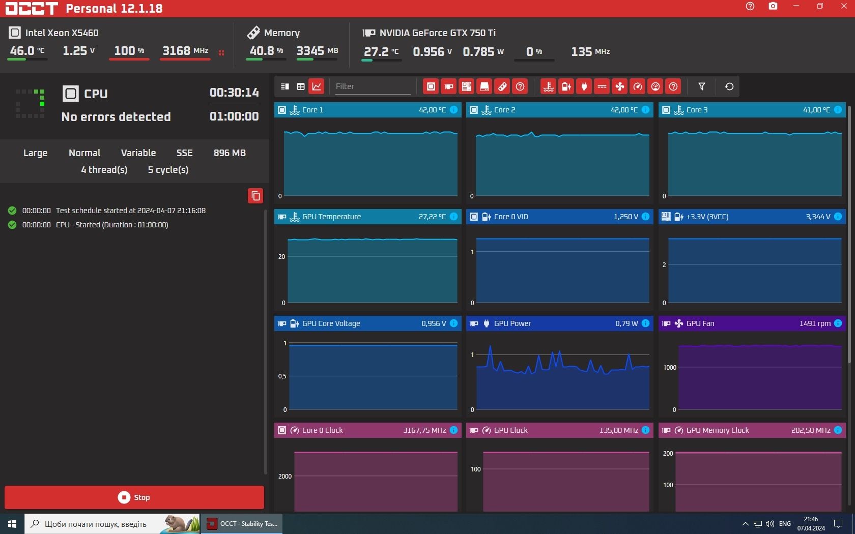Open the volume control in tray

(770, 524)
